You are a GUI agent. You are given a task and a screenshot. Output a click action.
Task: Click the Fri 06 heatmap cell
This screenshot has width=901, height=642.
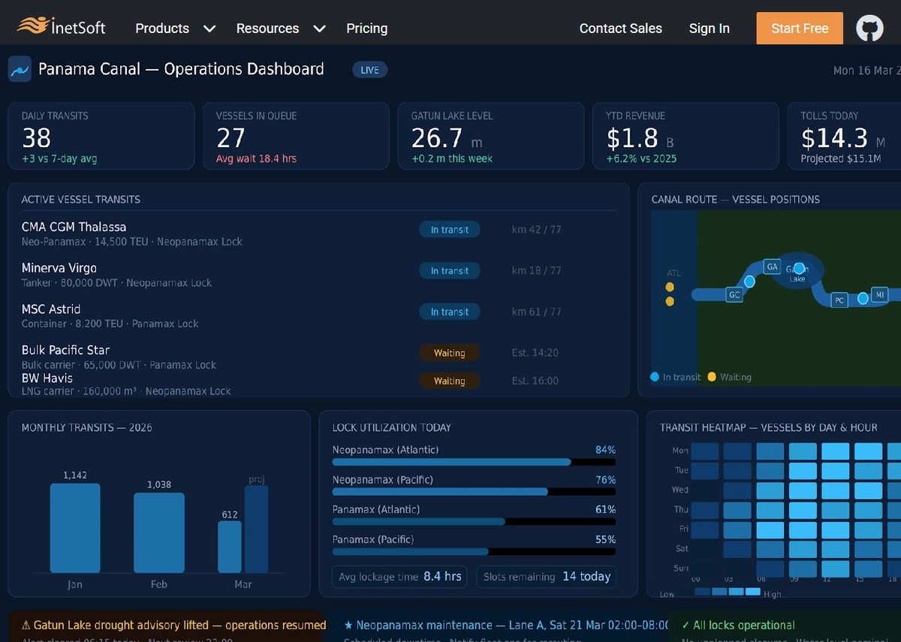(x=770, y=529)
